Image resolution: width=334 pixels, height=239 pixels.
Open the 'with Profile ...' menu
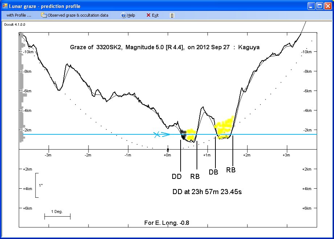(x=19, y=15)
